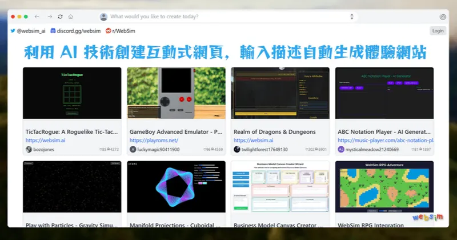Click the title 'Realm of Dragons & Dungeons'
Screen dimensions: 457x240
[275, 132]
